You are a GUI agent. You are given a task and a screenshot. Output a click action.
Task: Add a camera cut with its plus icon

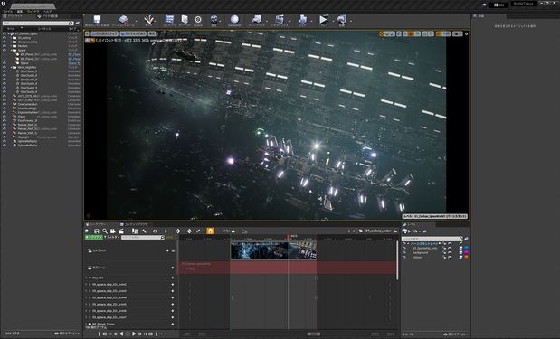pyautogui.click(x=167, y=251)
